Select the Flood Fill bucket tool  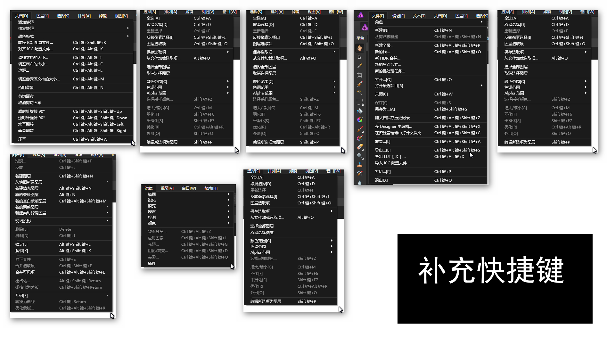click(360, 111)
